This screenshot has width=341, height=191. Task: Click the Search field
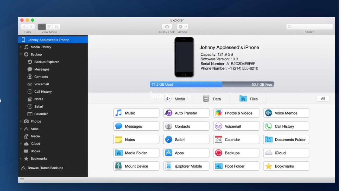point(310,27)
